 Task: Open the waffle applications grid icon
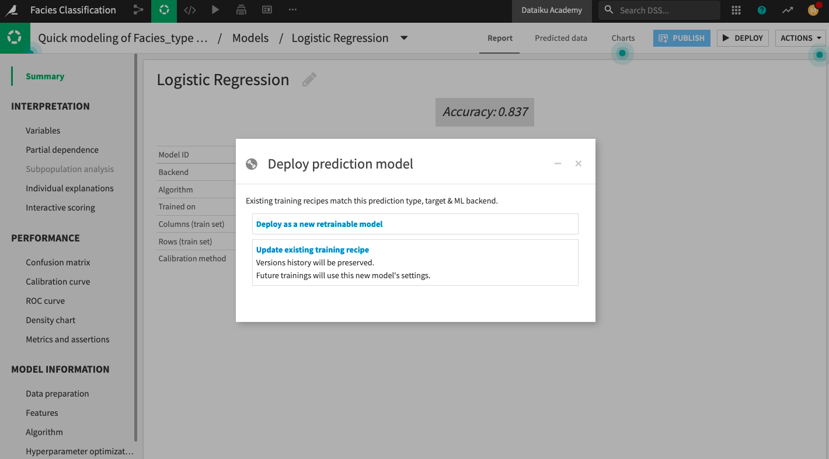[x=736, y=10]
